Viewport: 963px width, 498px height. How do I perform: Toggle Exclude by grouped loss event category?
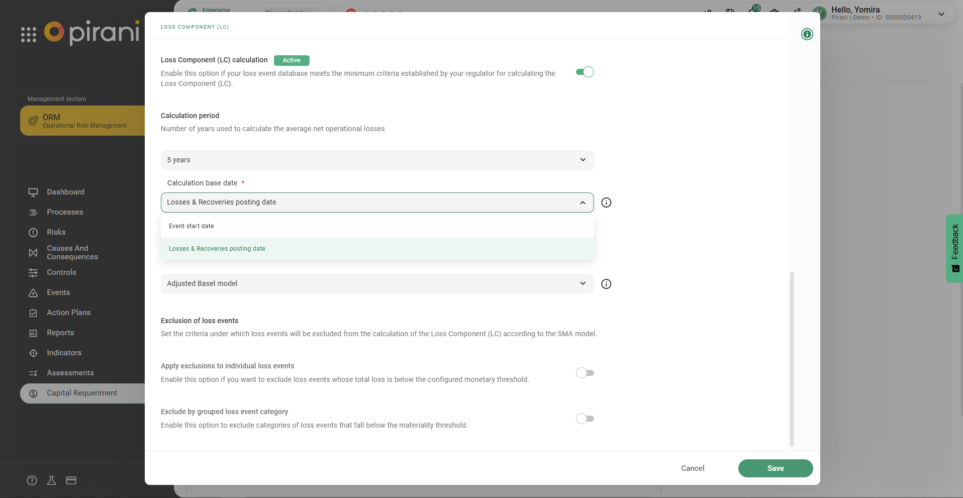[585, 419]
